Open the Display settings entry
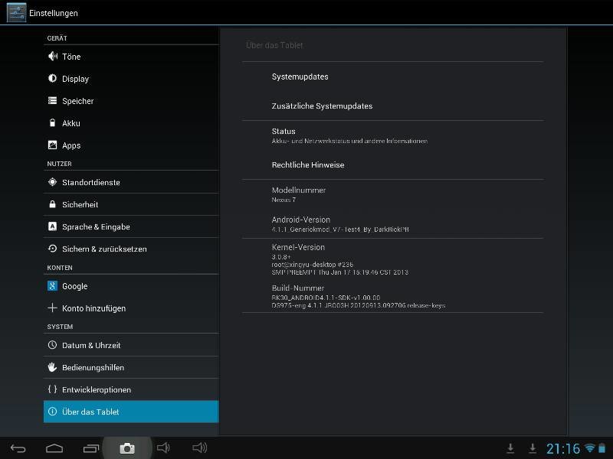The height and width of the screenshot is (459, 613). coord(131,79)
